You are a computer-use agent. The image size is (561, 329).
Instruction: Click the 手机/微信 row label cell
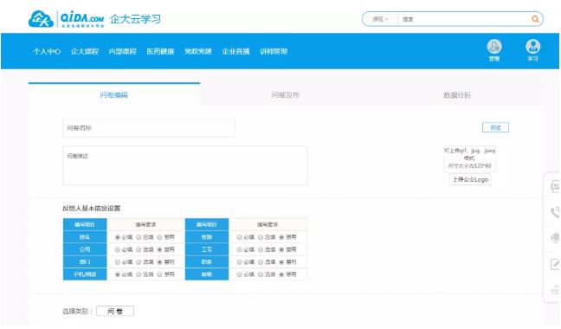click(85, 274)
